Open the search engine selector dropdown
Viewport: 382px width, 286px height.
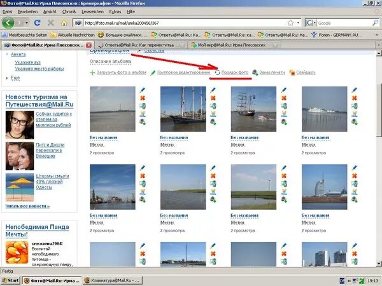(x=311, y=23)
